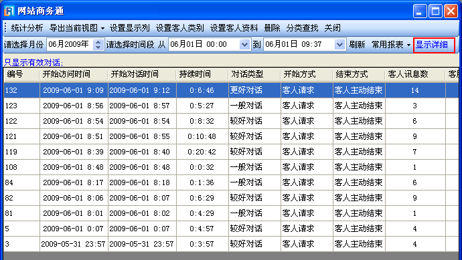This screenshot has height=260, width=462.
Task: Open 分类查找 search
Action: 302,28
